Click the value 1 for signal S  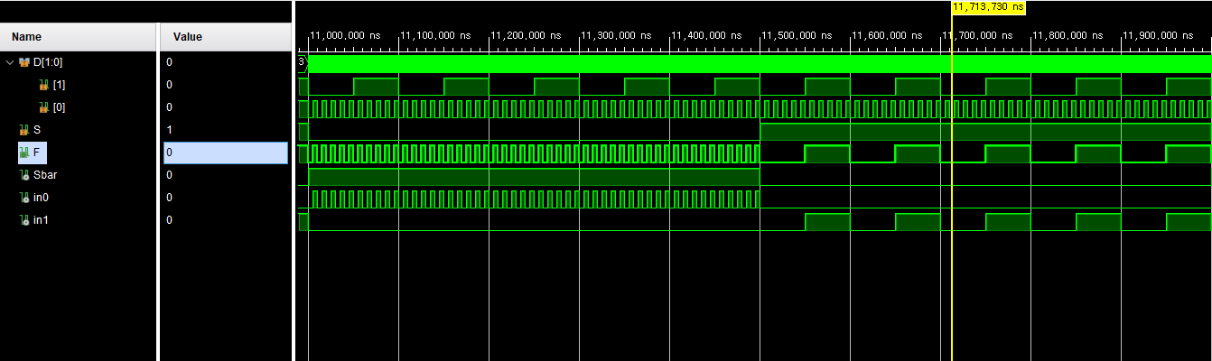click(x=169, y=130)
